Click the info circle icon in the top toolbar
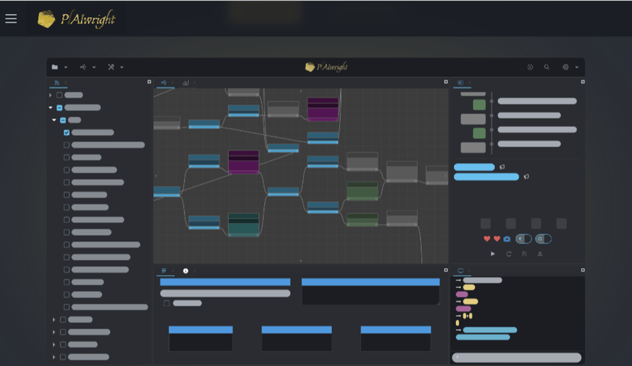The height and width of the screenshot is (366, 632). (x=530, y=67)
